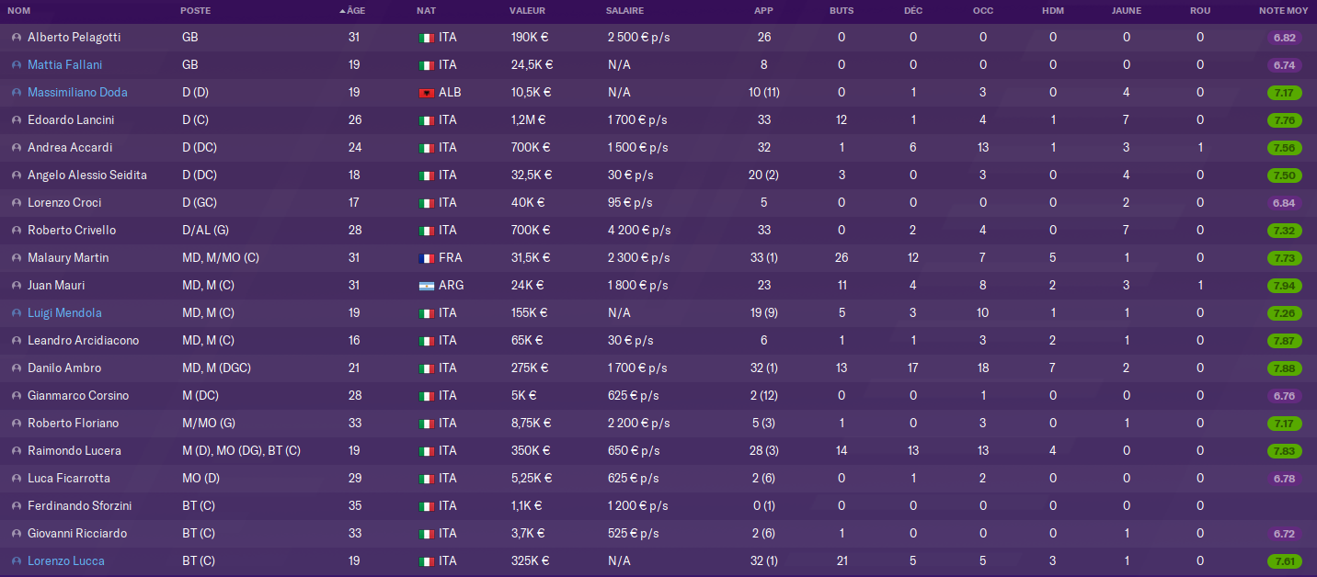Select the Ferdinando Sforzini player row
Screen dimensions: 1317x577
658,506
